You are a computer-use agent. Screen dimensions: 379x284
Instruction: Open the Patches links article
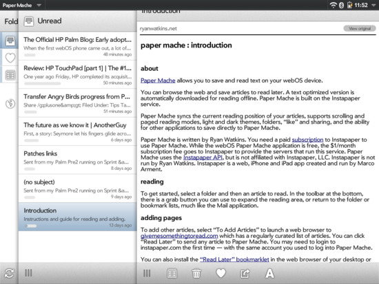pos(78,160)
